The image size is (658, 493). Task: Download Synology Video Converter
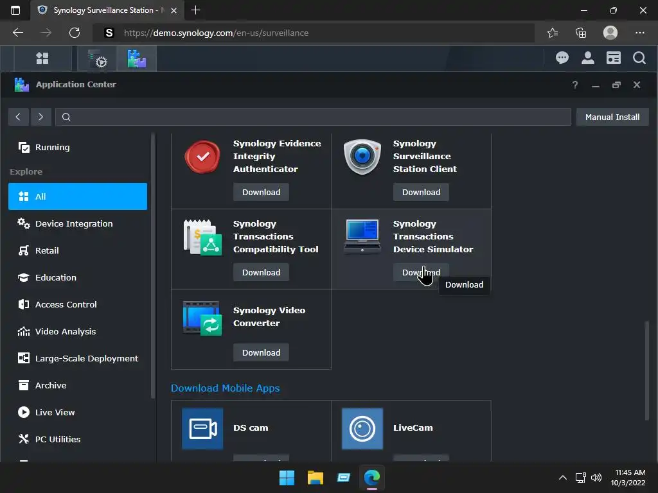[261, 352]
